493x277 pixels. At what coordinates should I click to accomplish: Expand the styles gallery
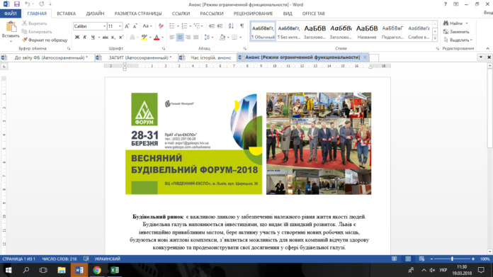click(x=435, y=38)
